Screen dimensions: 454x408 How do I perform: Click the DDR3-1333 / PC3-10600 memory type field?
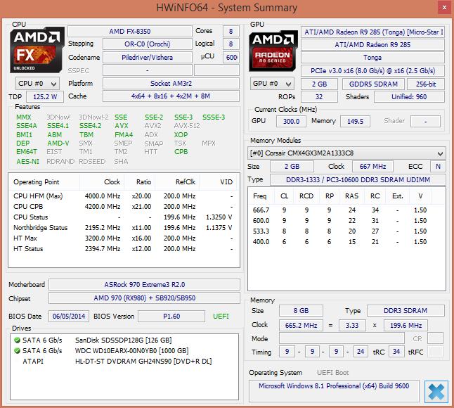click(358, 179)
